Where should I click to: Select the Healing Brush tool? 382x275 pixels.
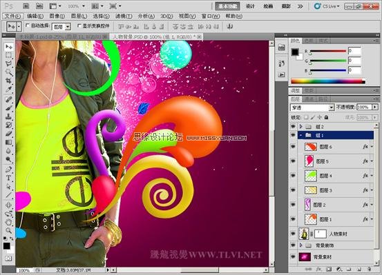(9, 99)
